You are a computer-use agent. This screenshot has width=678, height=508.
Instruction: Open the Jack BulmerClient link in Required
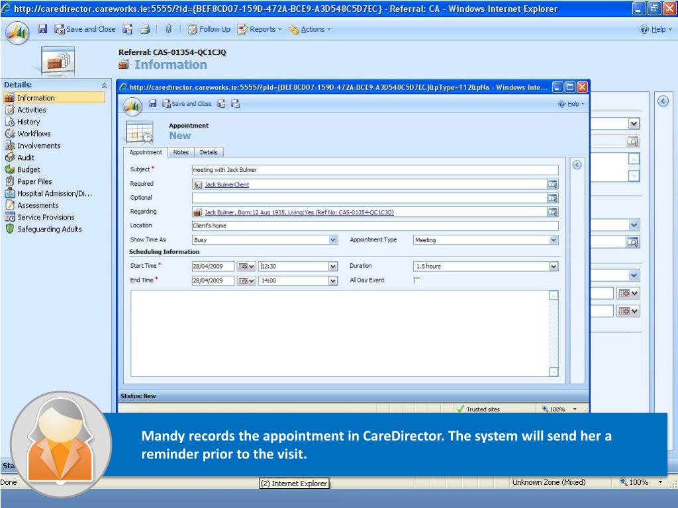(x=226, y=185)
